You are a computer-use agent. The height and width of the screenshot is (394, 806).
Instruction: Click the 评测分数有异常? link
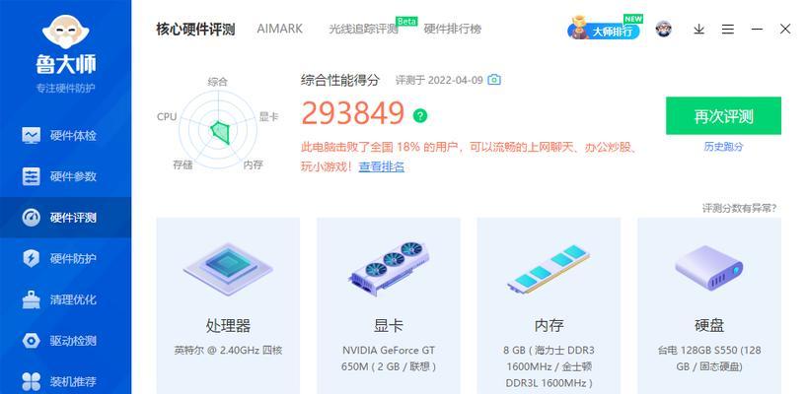740,208
